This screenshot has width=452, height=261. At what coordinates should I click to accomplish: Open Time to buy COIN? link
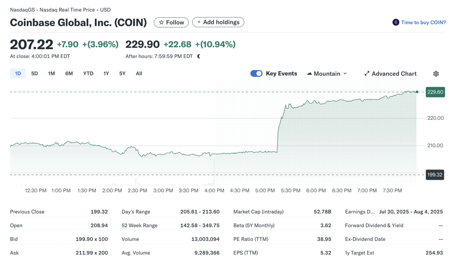pyautogui.click(x=423, y=22)
